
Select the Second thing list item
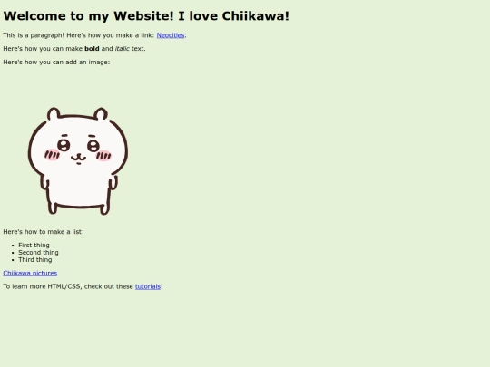(38, 253)
